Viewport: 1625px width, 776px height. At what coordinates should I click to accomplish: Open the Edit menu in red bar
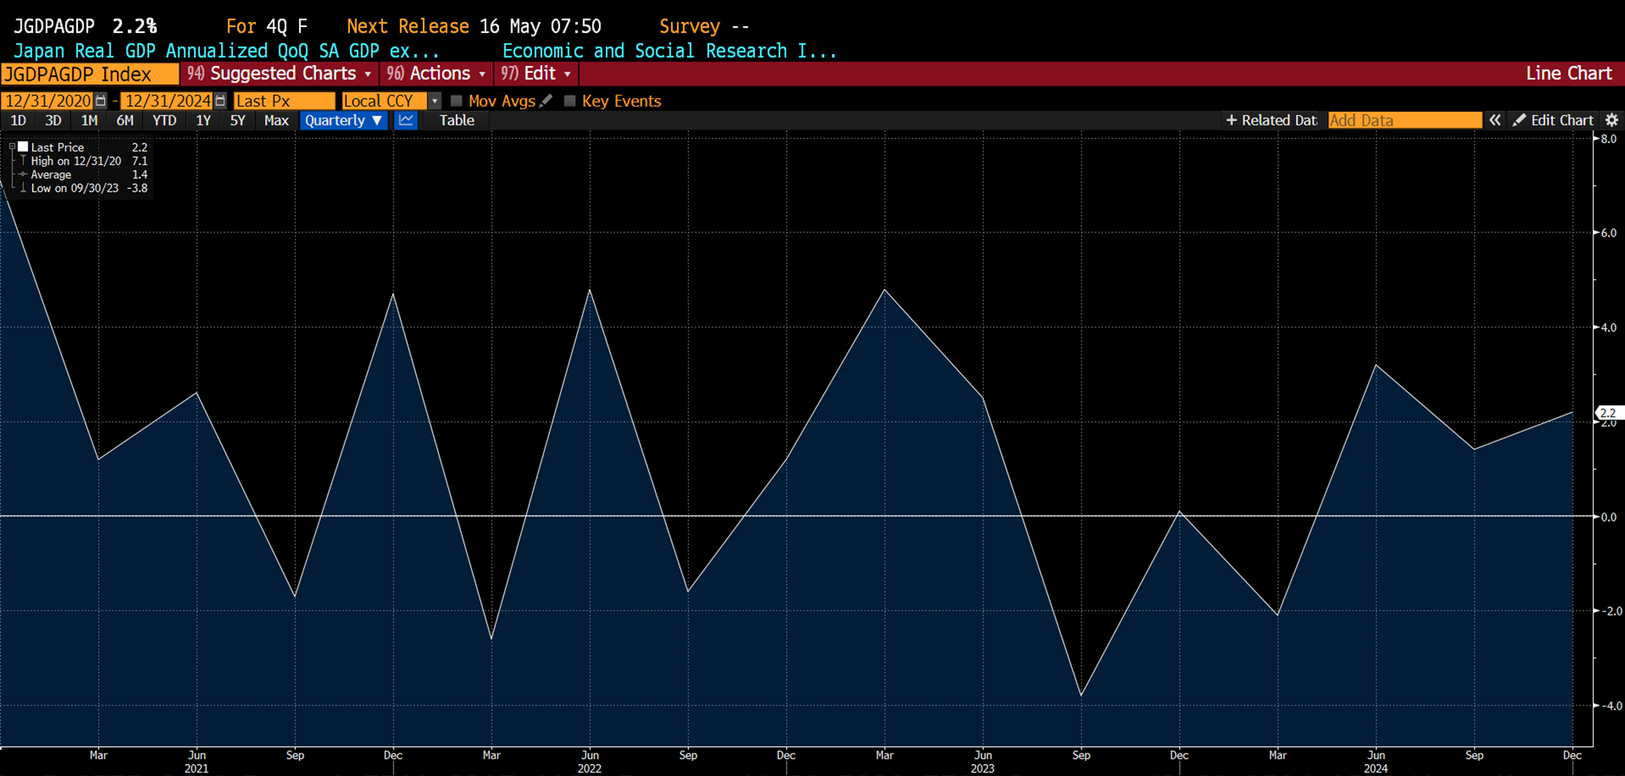(536, 73)
